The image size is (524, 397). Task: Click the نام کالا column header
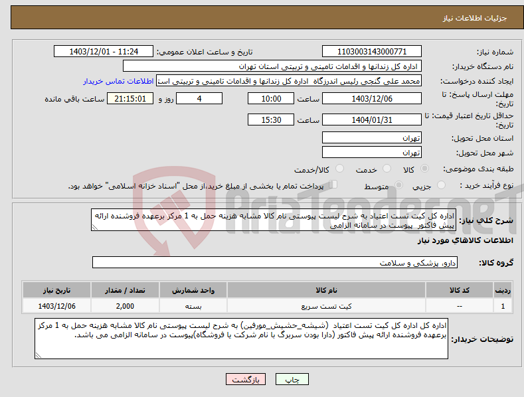tap(326, 290)
